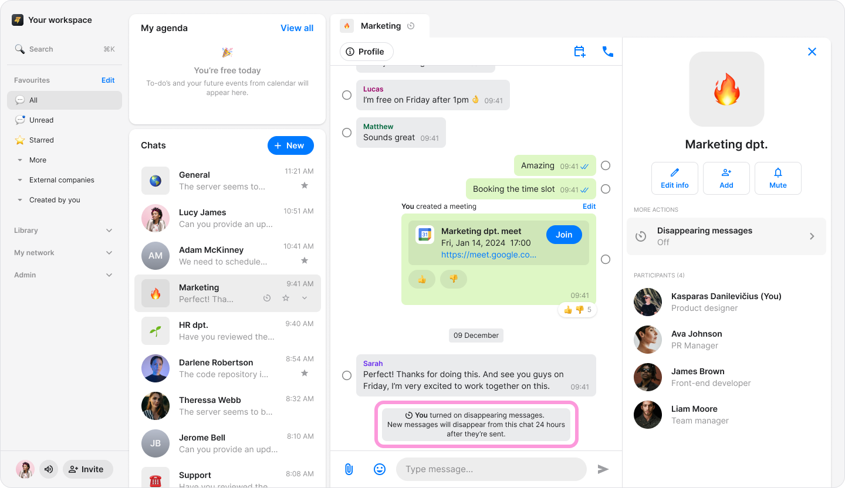The width and height of the screenshot is (845, 488).
Task: Attach a file with the paperclip icon
Action: tap(349, 469)
